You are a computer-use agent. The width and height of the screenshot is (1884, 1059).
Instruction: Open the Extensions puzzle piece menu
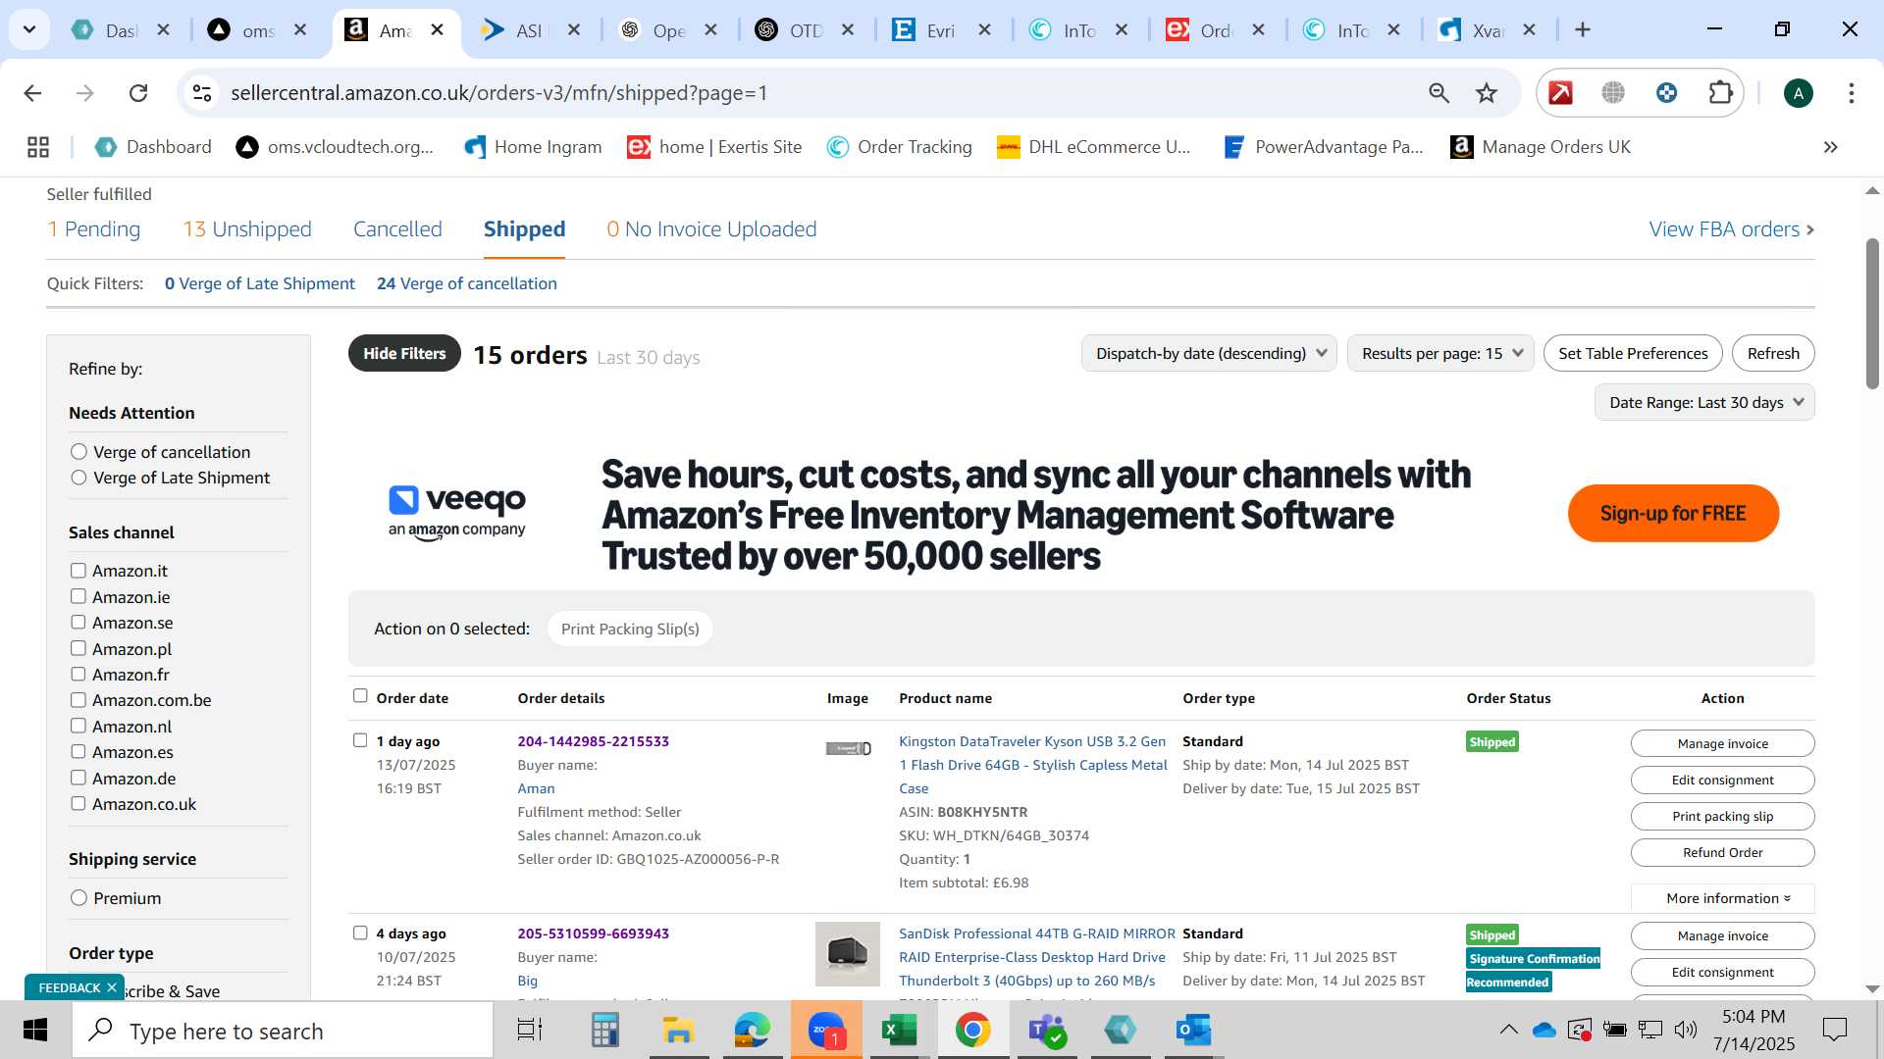pos(1720,93)
